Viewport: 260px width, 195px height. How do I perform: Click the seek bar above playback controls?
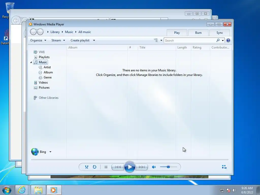coord(130,160)
